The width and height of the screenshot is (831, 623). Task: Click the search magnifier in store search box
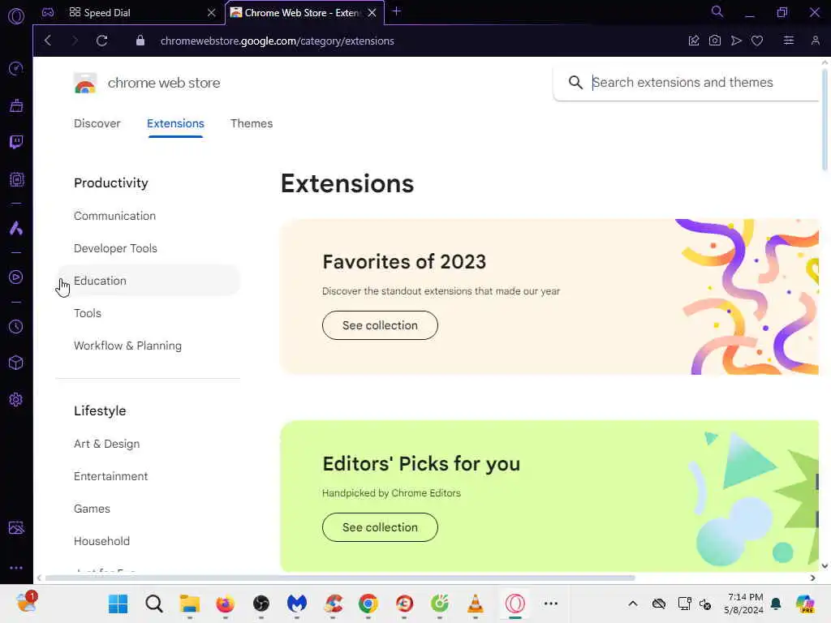point(575,83)
